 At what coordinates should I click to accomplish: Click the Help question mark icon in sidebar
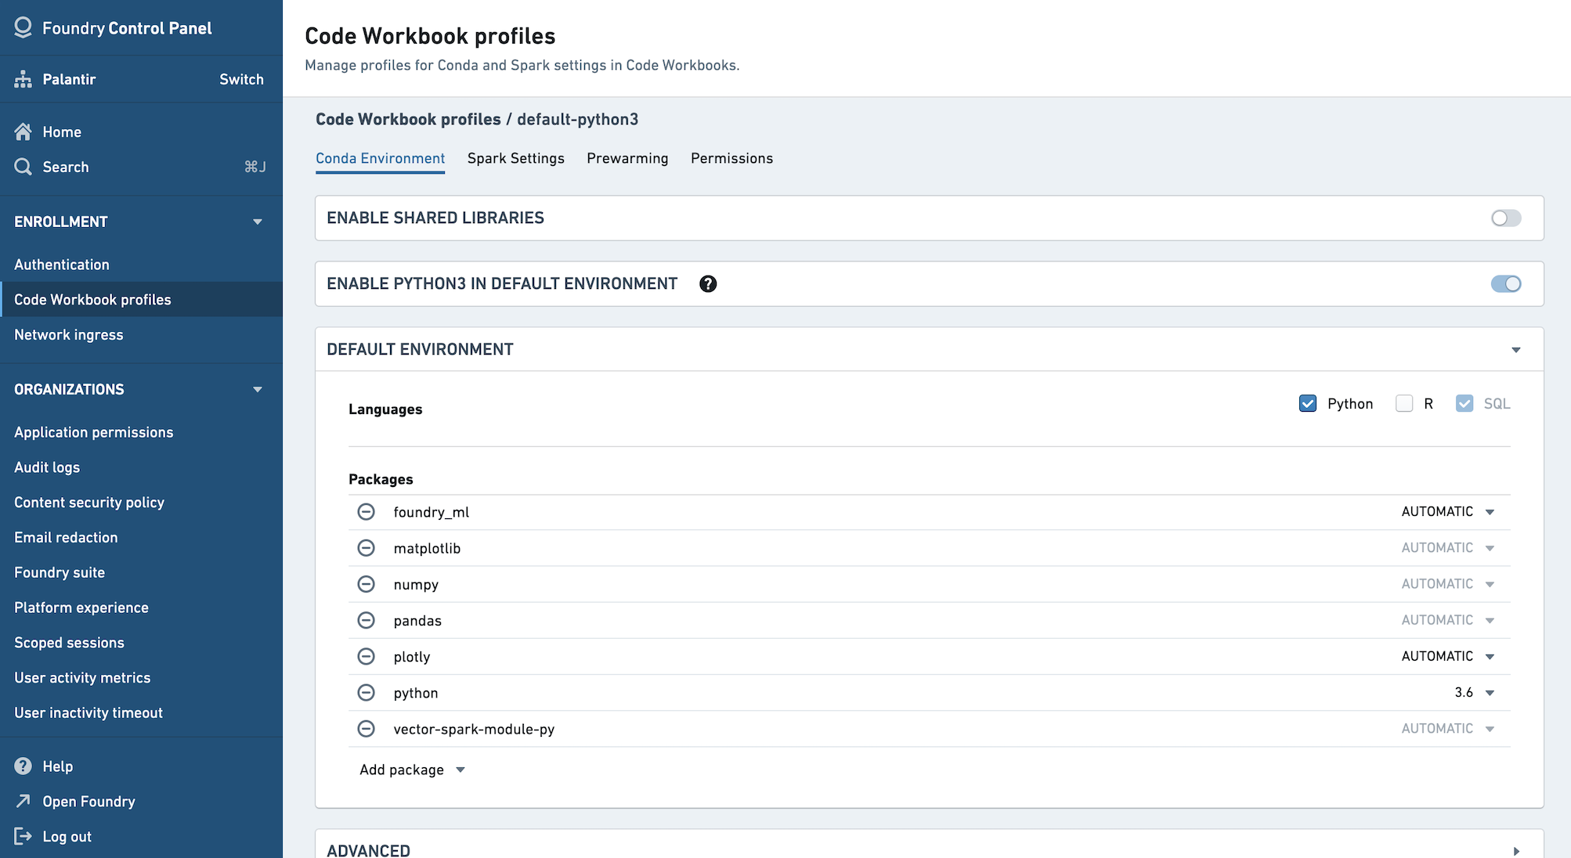click(x=23, y=766)
